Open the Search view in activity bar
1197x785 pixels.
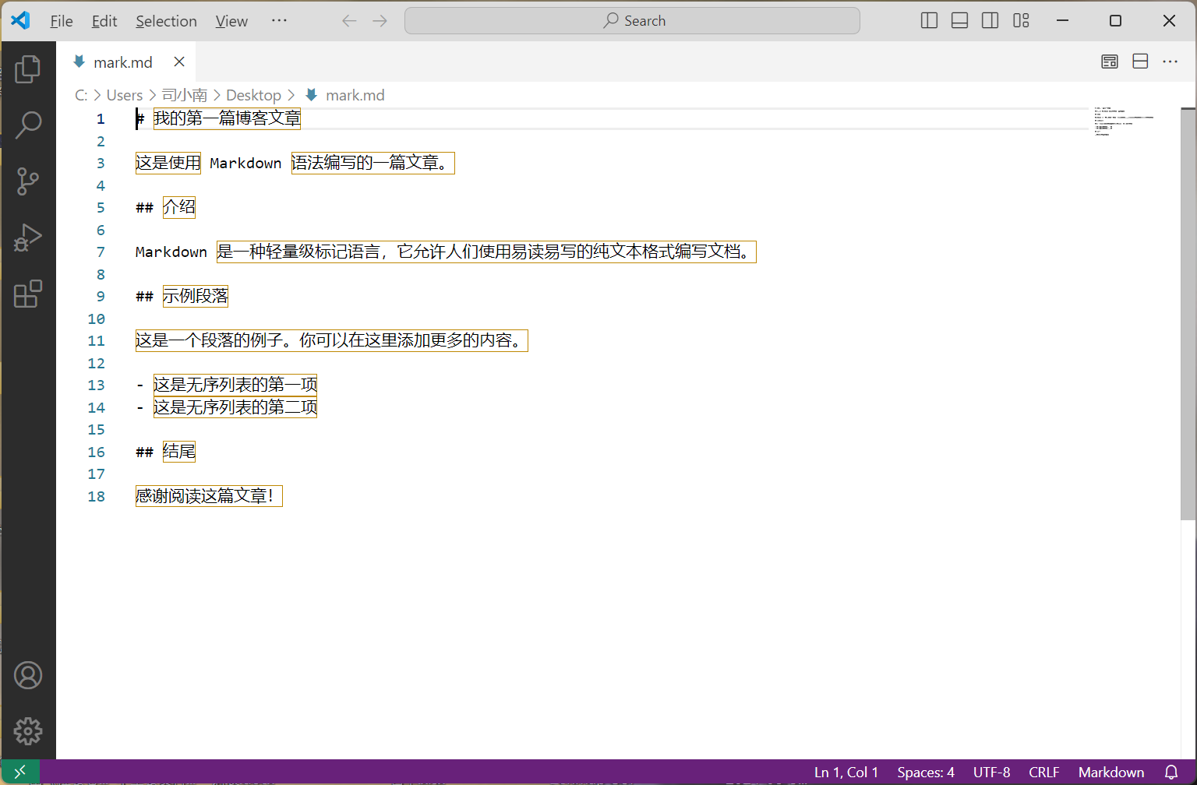click(x=28, y=125)
